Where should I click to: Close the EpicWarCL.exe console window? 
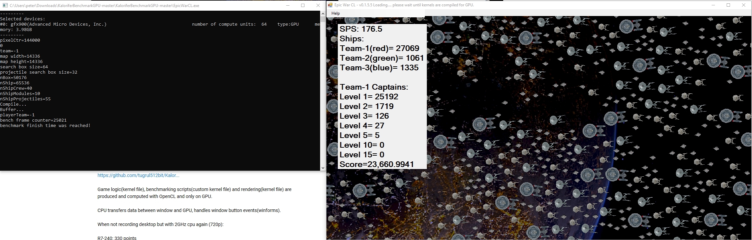point(318,5)
